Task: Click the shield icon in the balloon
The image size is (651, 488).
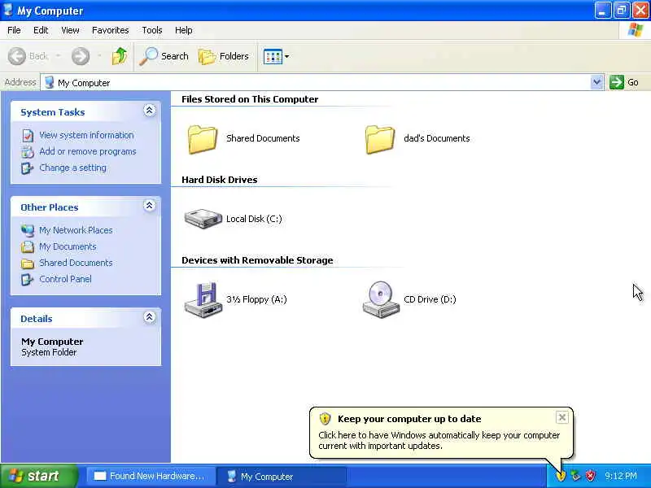Action: [x=325, y=419]
